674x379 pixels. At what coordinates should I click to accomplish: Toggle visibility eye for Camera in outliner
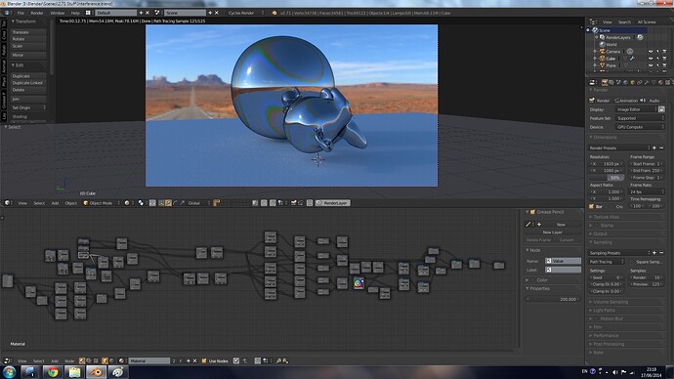pyautogui.click(x=651, y=52)
